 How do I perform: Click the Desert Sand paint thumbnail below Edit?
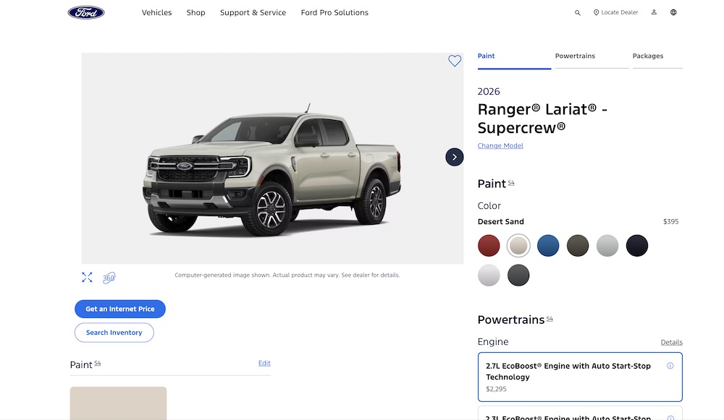(x=118, y=403)
